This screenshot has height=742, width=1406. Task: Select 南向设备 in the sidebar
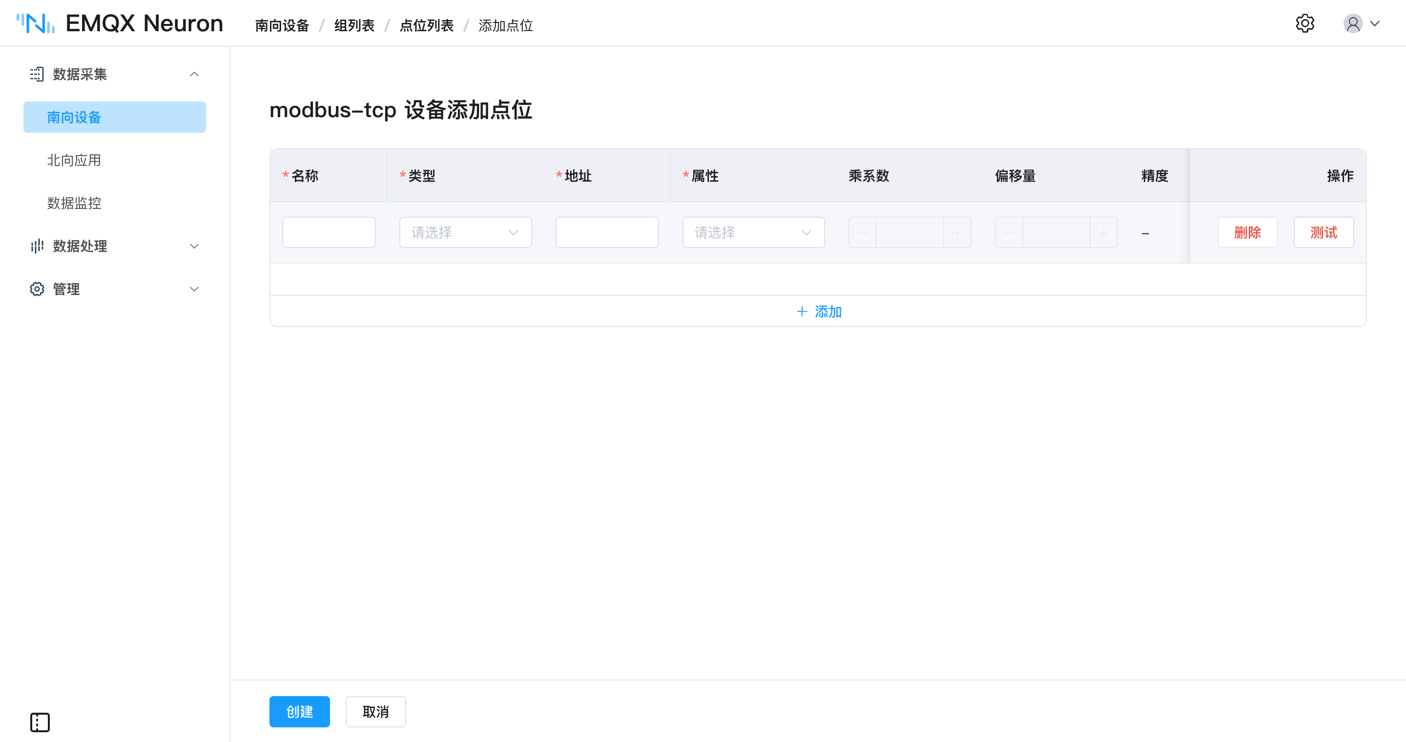point(115,117)
